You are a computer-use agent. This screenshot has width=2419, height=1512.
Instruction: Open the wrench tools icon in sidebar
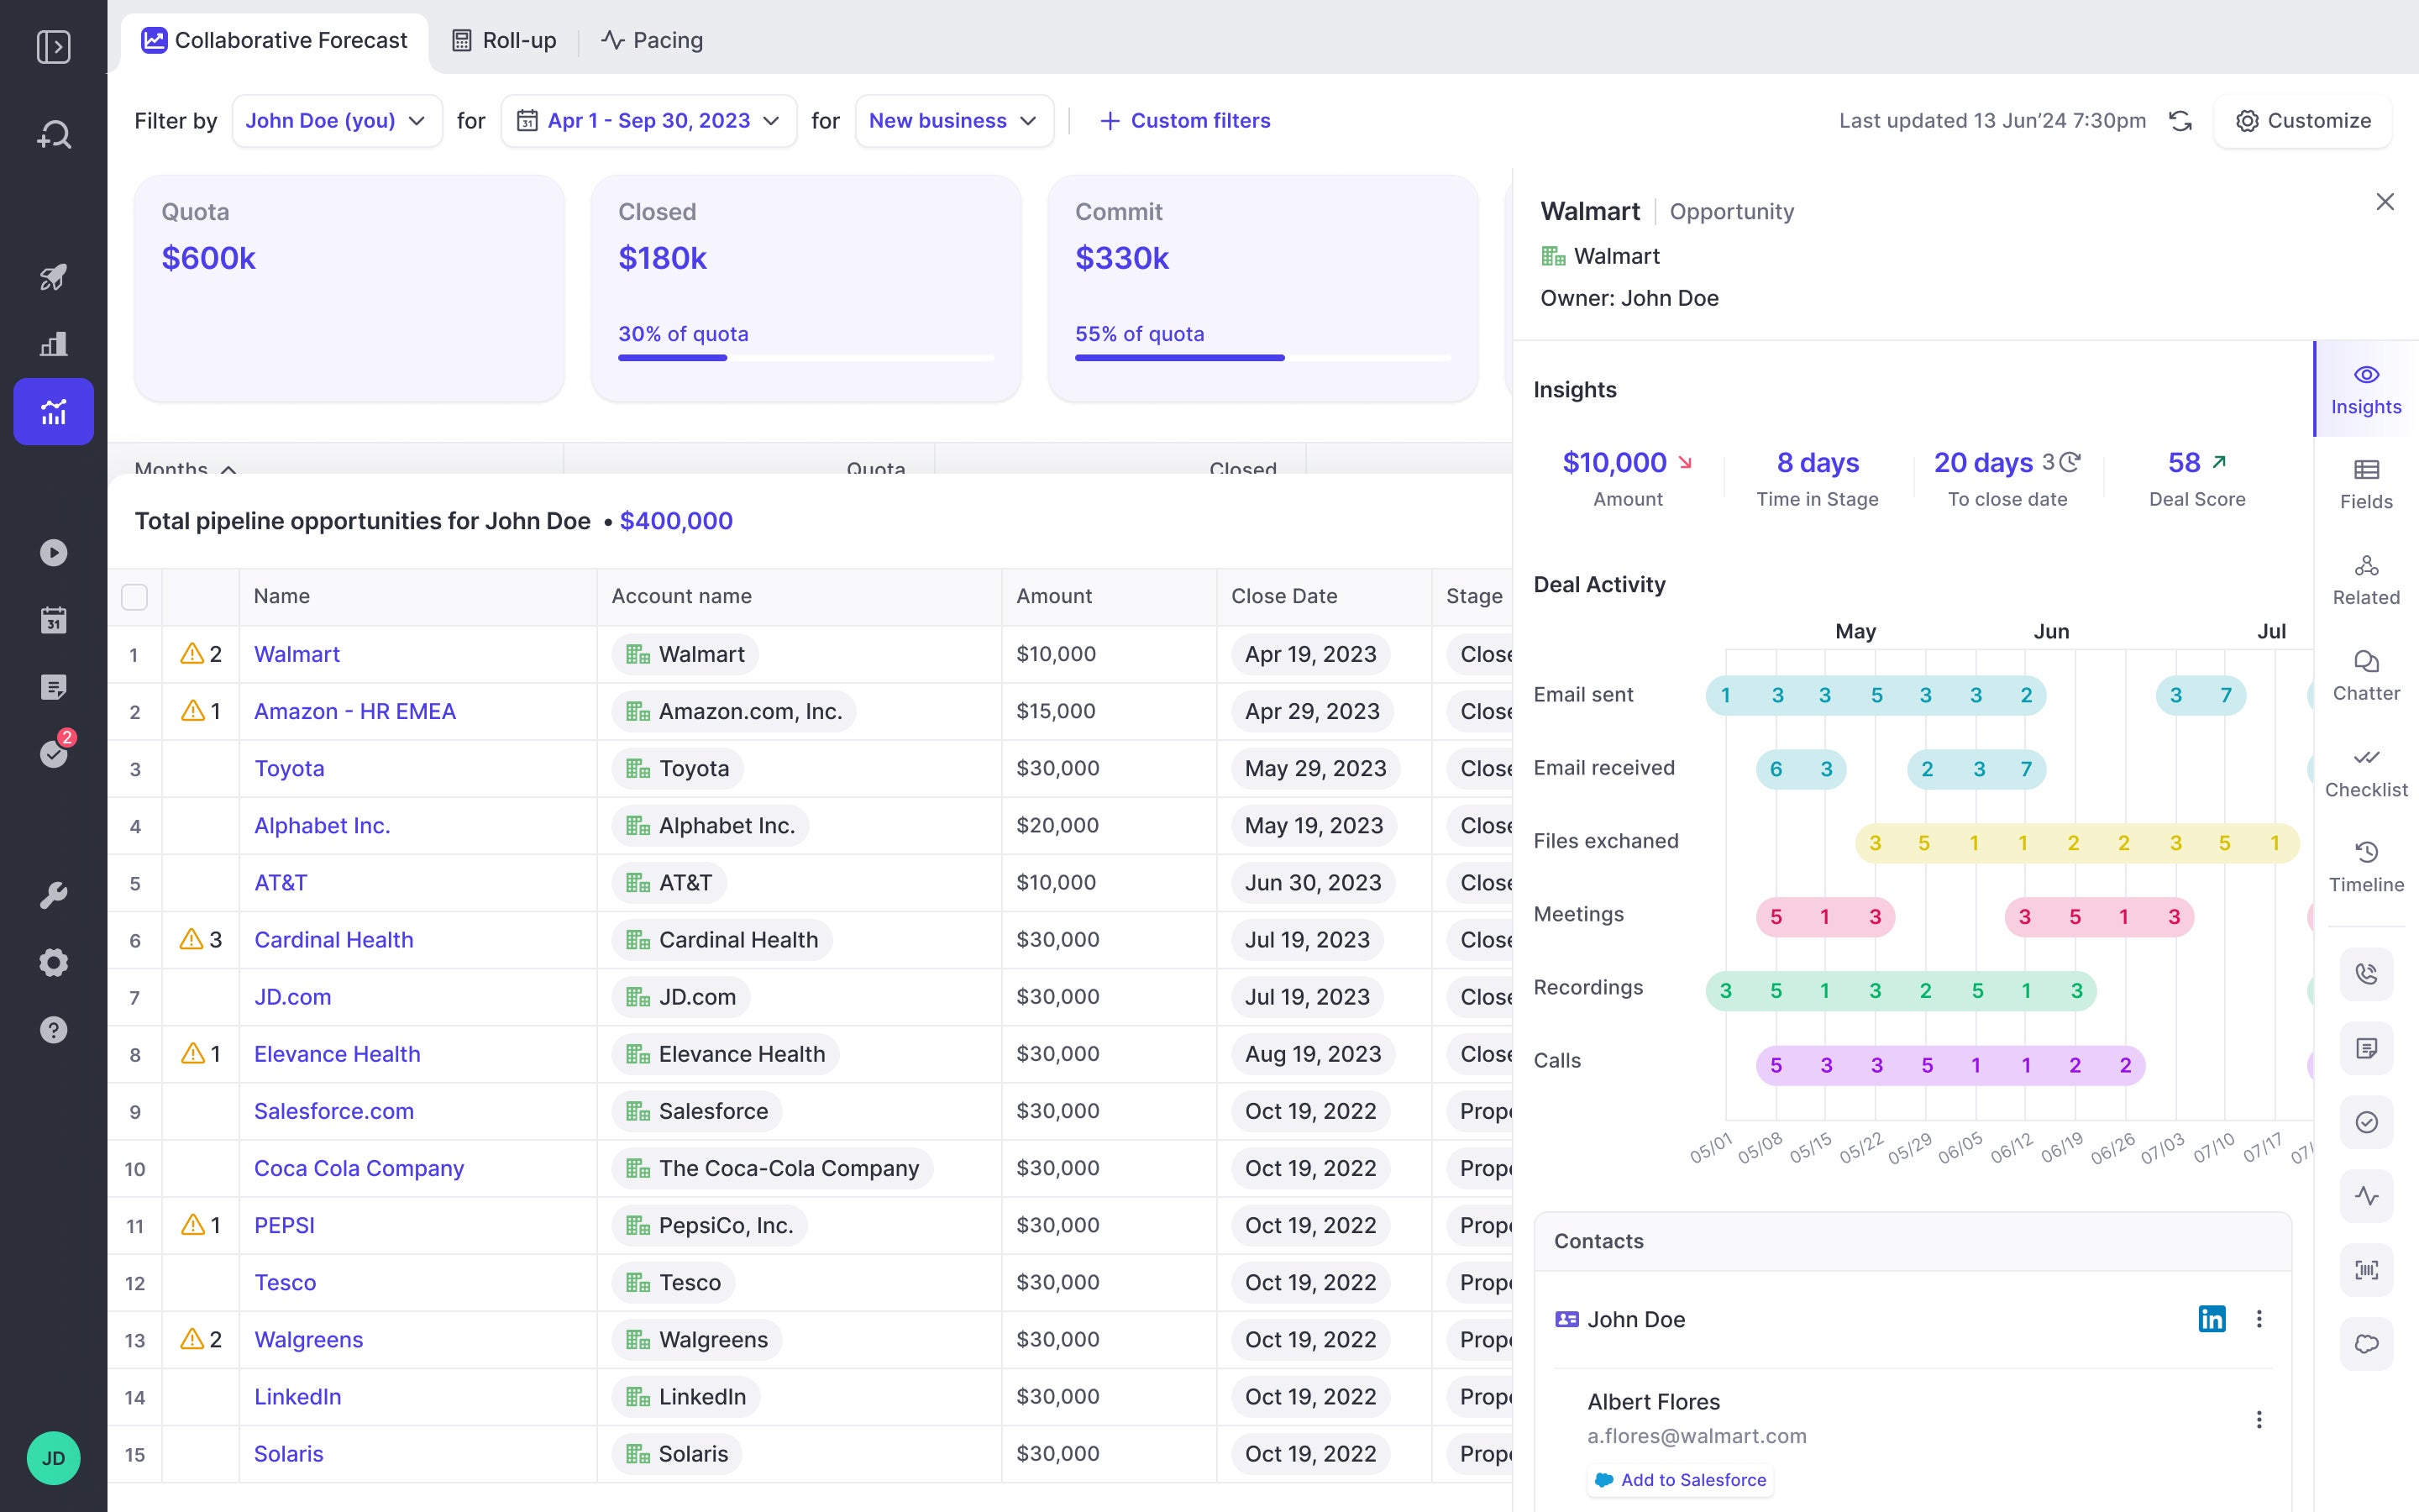click(53, 895)
